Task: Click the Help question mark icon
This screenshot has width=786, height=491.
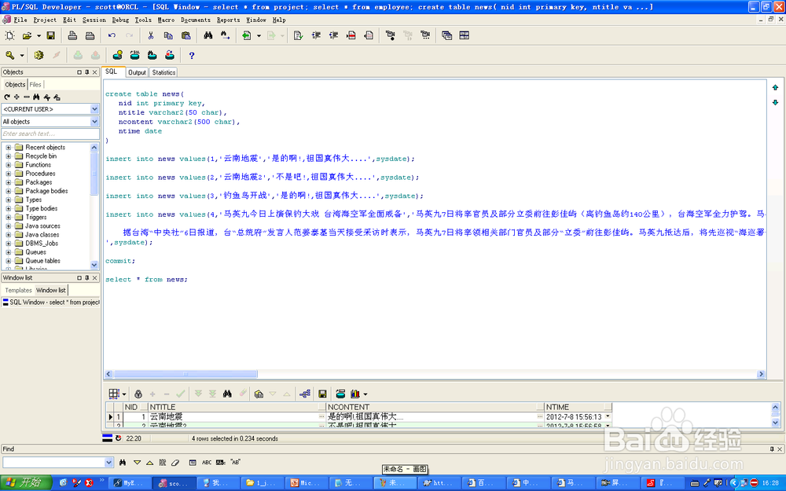Action: tap(193, 55)
